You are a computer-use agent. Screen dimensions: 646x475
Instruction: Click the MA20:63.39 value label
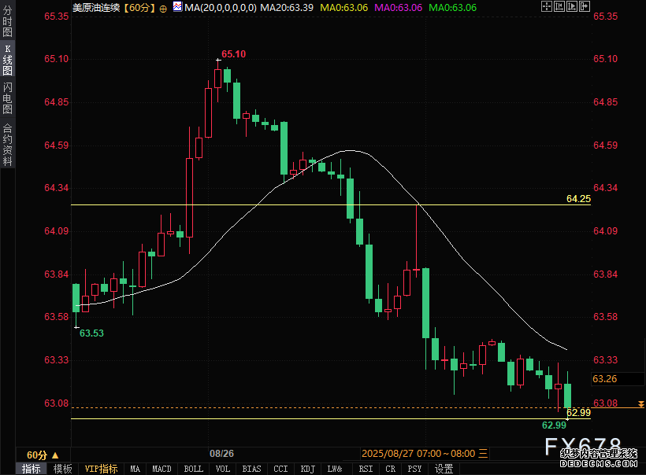click(x=287, y=7)
